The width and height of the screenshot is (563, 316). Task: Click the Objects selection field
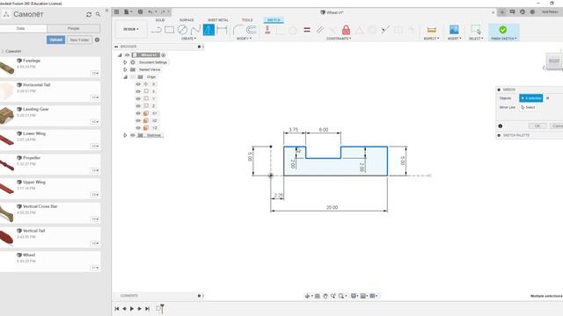[531, 98]
